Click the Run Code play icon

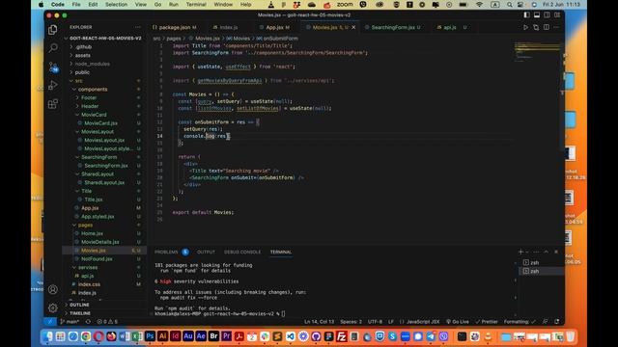(525, 27)
